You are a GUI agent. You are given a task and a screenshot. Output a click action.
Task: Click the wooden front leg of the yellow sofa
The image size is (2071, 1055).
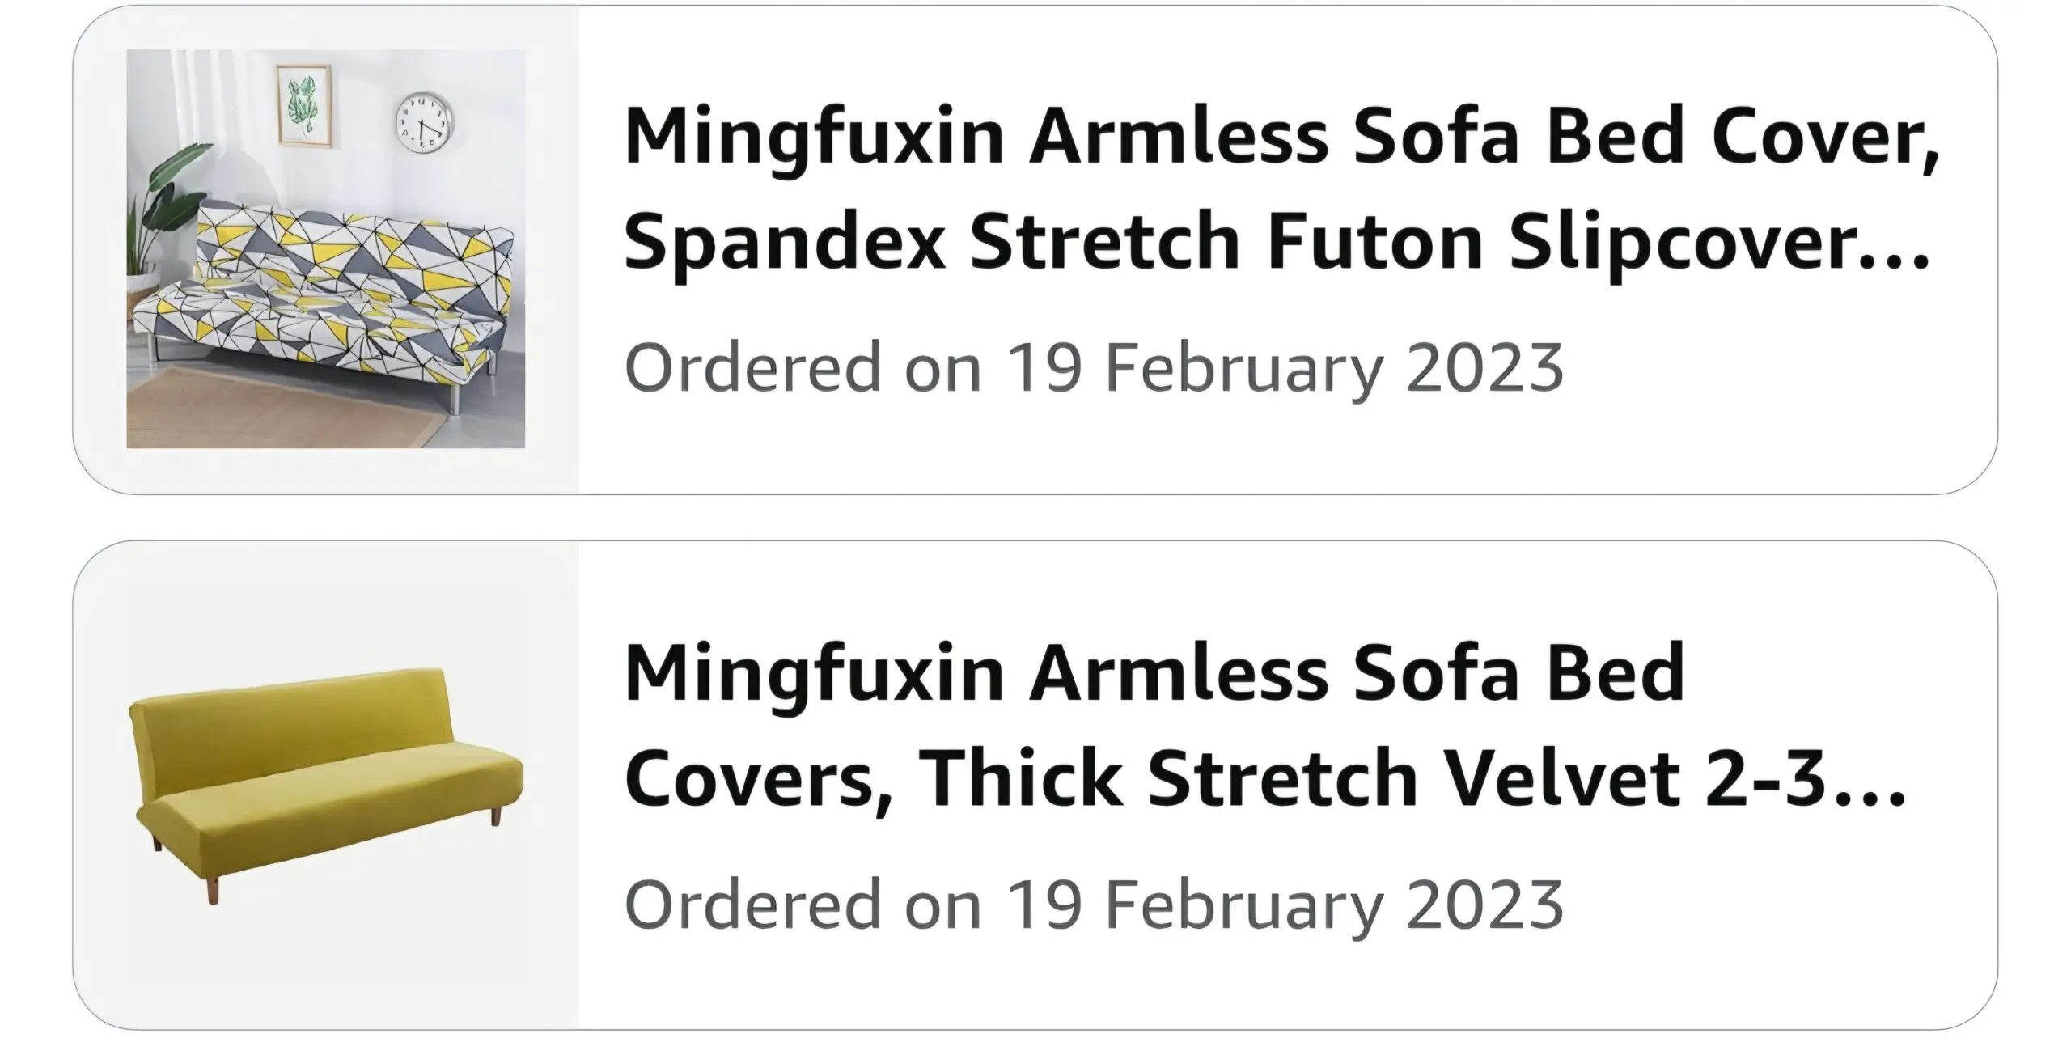(213, 887)
